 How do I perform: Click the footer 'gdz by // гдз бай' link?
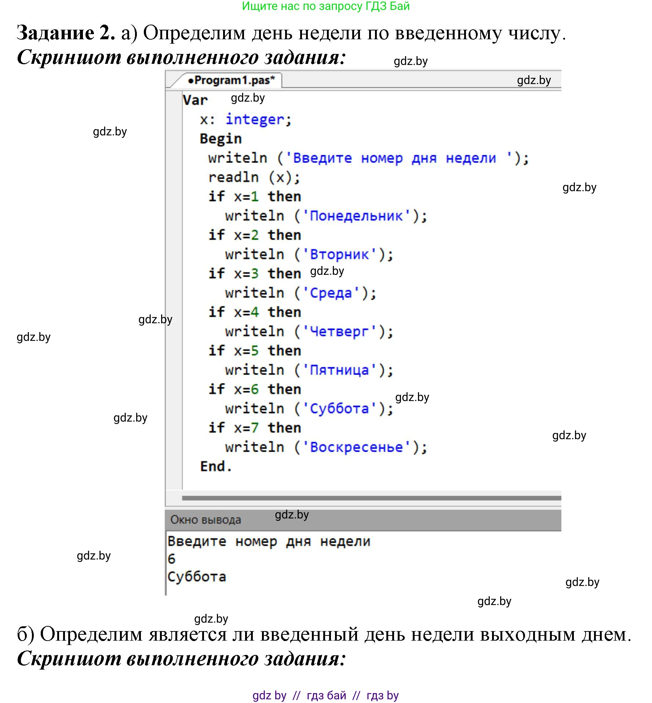(x=325, y=695)
